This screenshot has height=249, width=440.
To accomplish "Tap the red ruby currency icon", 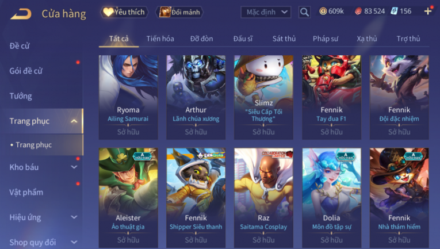I will (x=358, y=12).
